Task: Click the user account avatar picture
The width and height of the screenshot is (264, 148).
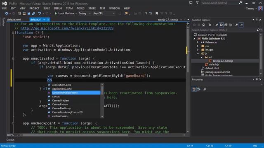Action: coord(260,8)
